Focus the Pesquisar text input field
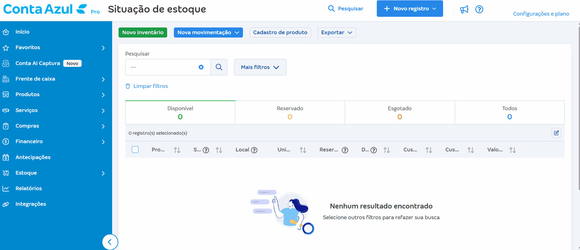 [x=162, y=67]
